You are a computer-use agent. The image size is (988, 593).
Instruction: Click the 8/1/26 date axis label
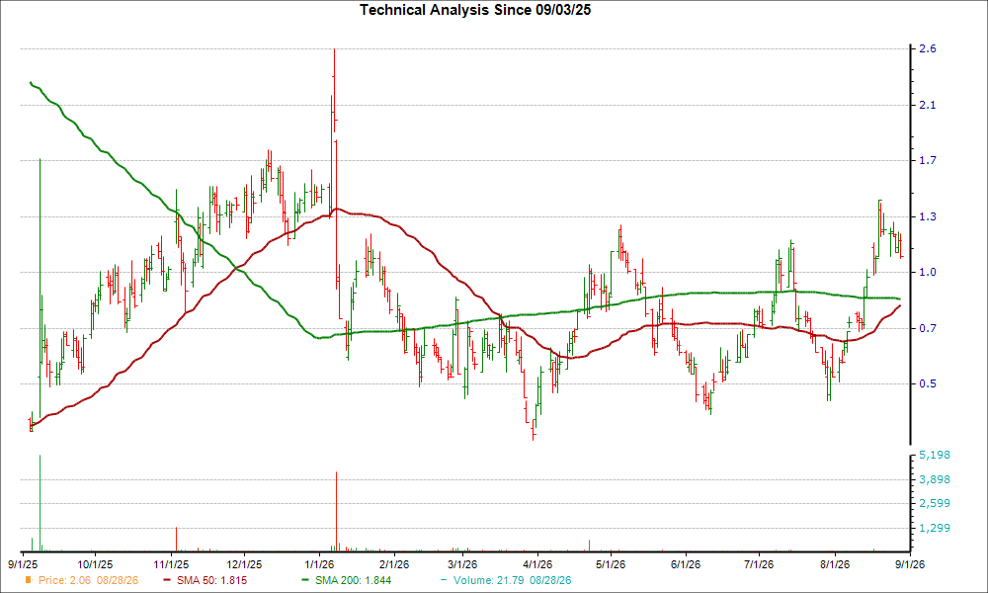coord(834,564)
